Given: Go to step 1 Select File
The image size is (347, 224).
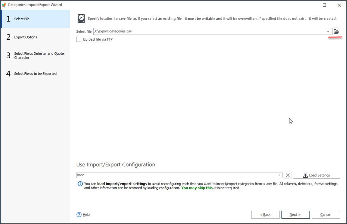Looking at the screenshot, I should pos(35,19).
